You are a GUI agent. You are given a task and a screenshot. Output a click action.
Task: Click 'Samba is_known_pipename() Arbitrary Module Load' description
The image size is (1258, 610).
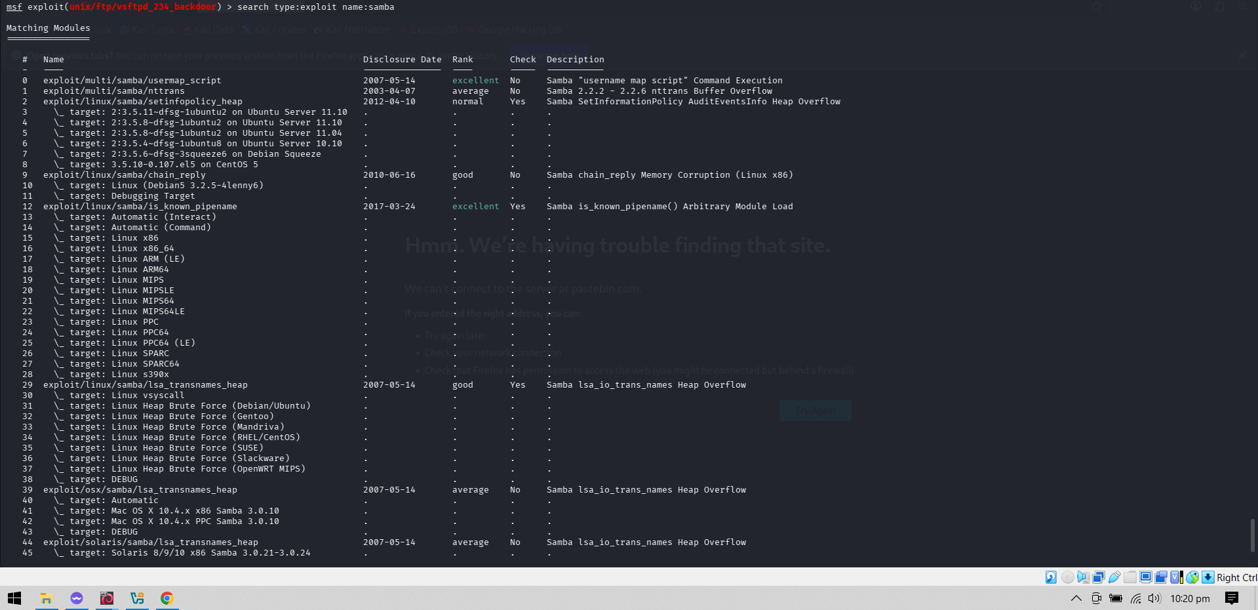(670, 207)
